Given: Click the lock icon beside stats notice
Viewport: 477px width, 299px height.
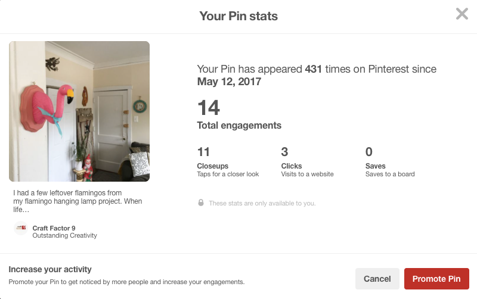Looking at the screenshot, I should (x=202, y=203).
